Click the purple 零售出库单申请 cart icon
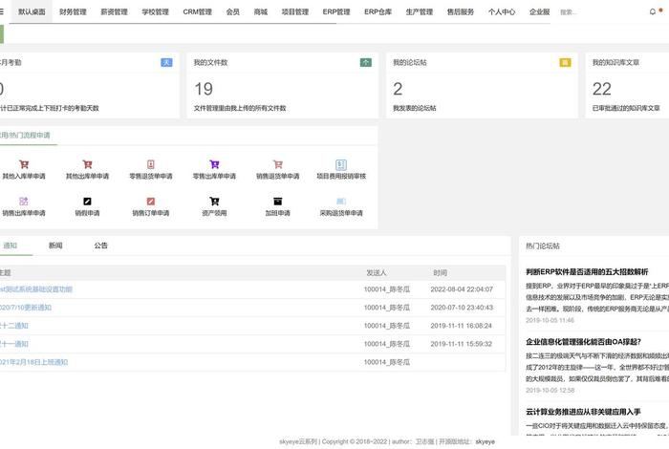The image size is (669, 449). click(214, 164)
